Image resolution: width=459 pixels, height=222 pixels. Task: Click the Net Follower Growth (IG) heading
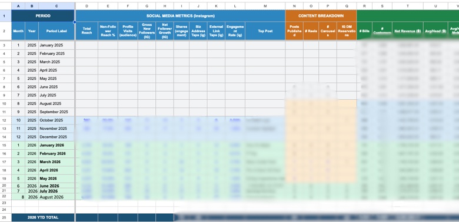click(x=165, y=31)
